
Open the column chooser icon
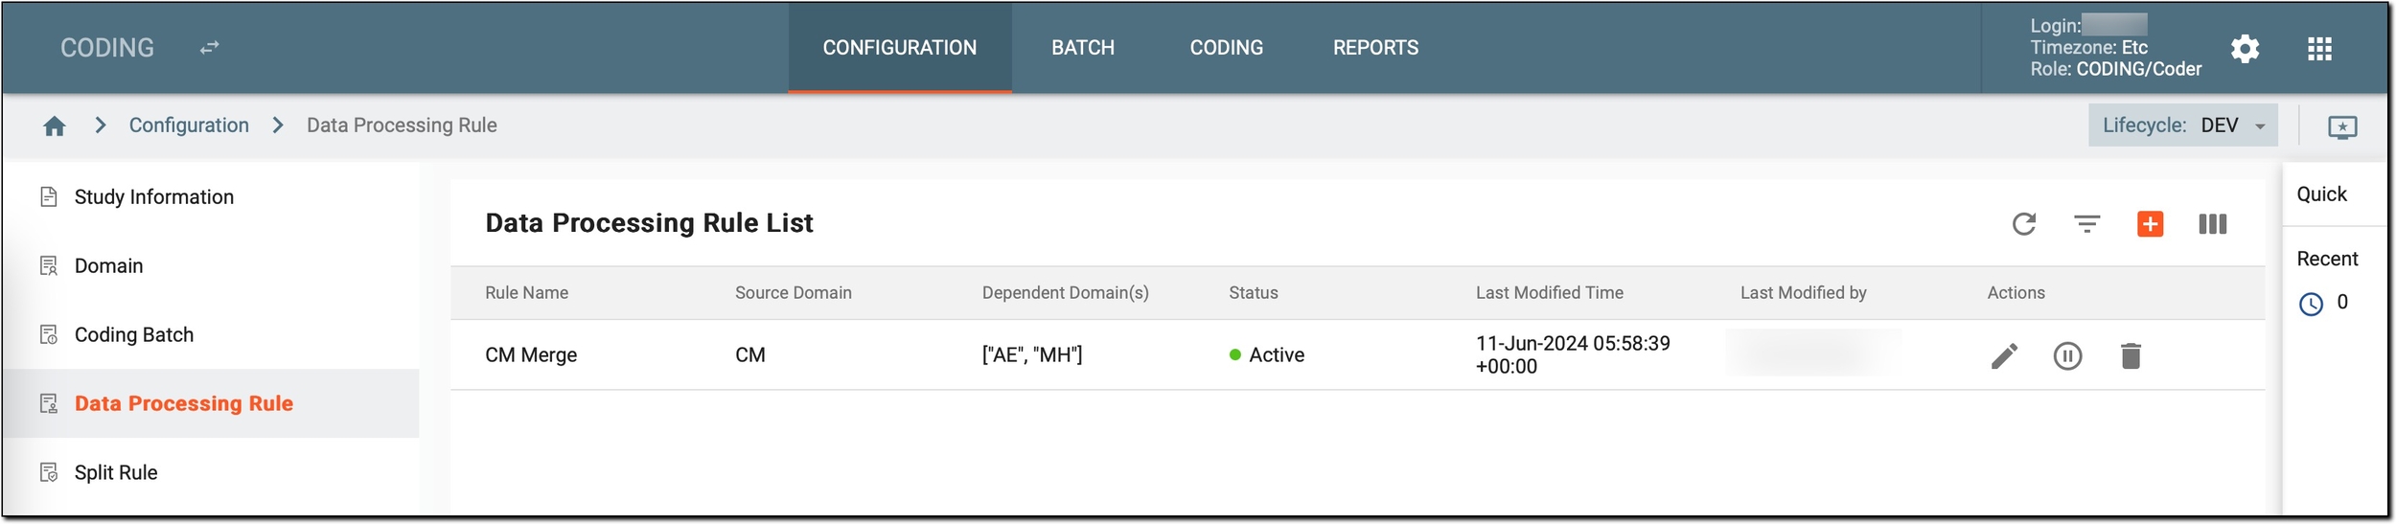pyautogui.click(x=2213, y=223)
